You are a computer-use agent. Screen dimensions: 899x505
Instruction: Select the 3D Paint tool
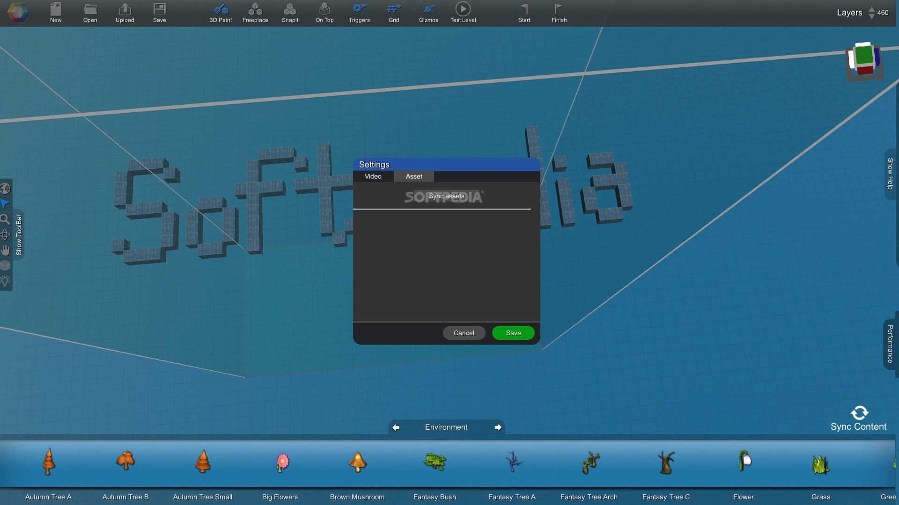(221, 13)
